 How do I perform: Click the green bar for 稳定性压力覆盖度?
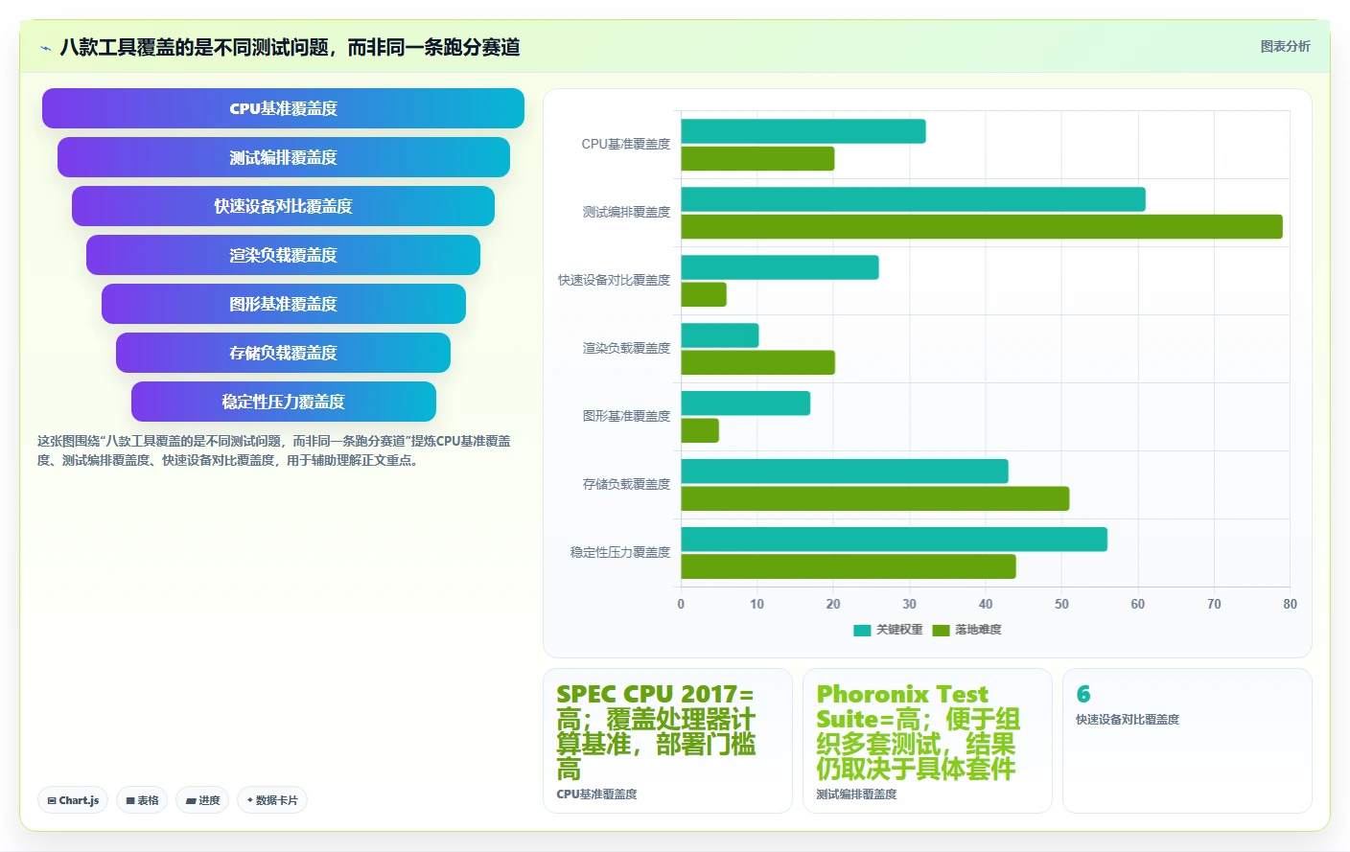click(849, 566)
